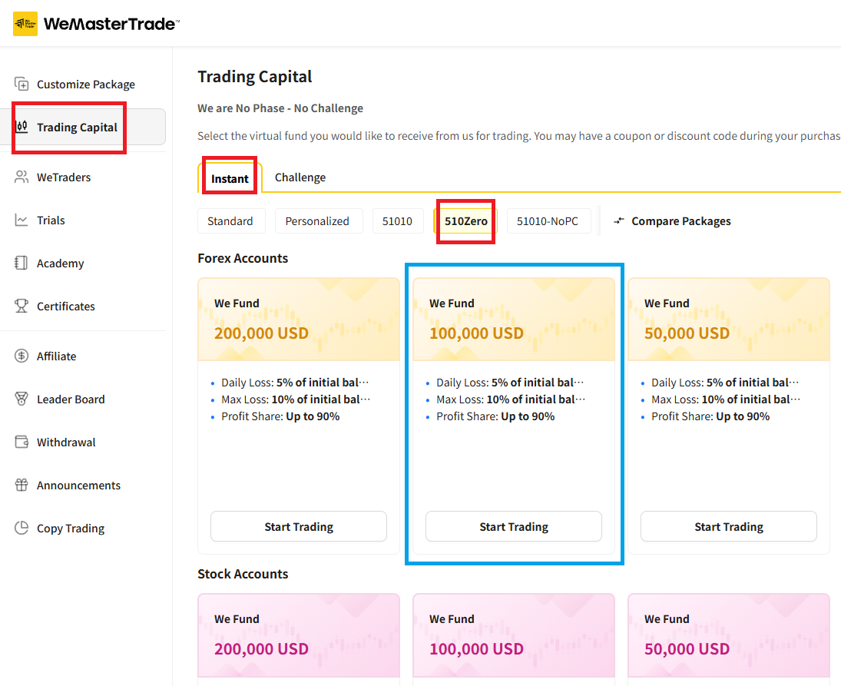This screenshot has height=686, width=841.
Task: Click Max Loss text in 50,000 Forex card
Action: click(x=726, y=399)
